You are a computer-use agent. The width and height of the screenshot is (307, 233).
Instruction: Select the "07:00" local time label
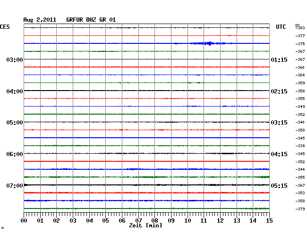pos(15,185)
